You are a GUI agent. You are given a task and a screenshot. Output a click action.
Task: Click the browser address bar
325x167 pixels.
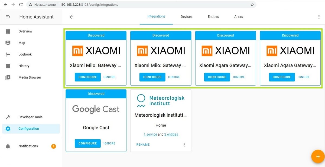(x=122, y=5)
